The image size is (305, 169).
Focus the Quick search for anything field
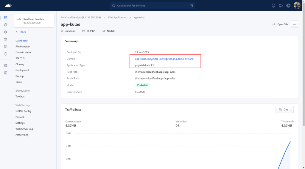coord(152,6)
